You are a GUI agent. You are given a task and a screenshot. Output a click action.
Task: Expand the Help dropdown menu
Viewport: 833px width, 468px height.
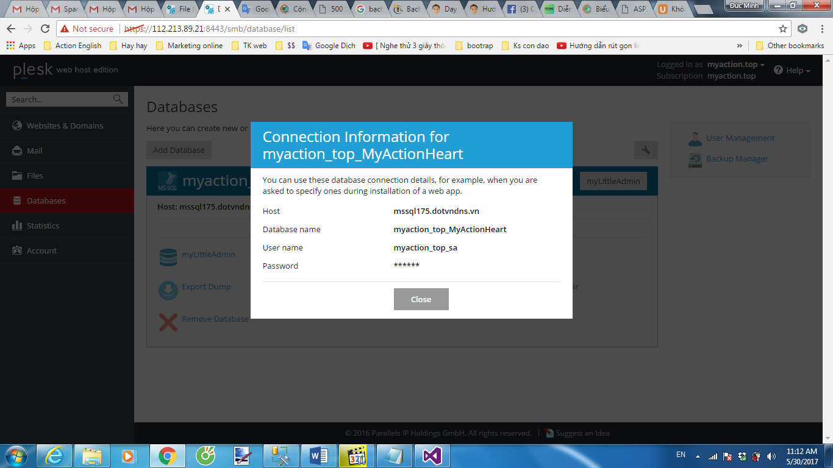(793, 70)
